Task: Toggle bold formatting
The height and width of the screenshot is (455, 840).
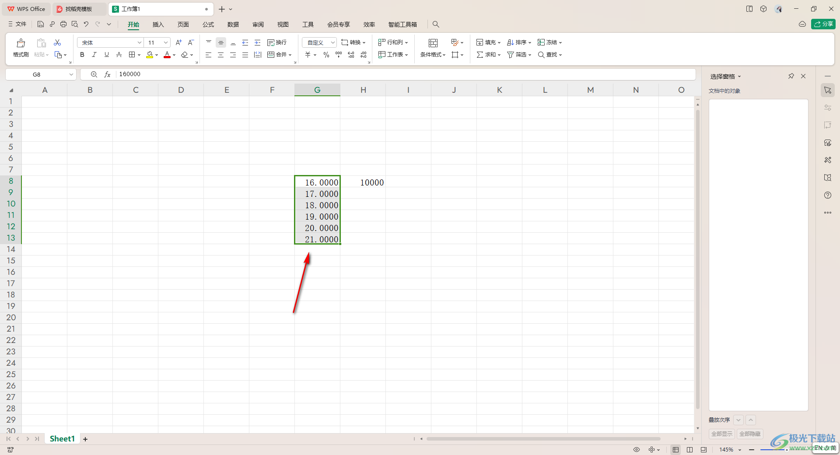Action: (x=82, y=55)
